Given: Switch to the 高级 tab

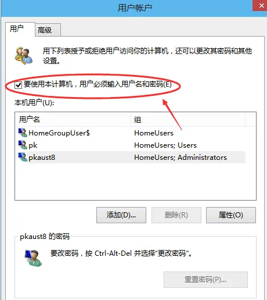Looking at the screenshot, I should pyautogui.click(x=48, y=30).
